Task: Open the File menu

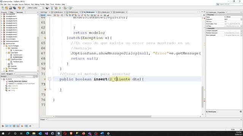Action: (2, 4)
